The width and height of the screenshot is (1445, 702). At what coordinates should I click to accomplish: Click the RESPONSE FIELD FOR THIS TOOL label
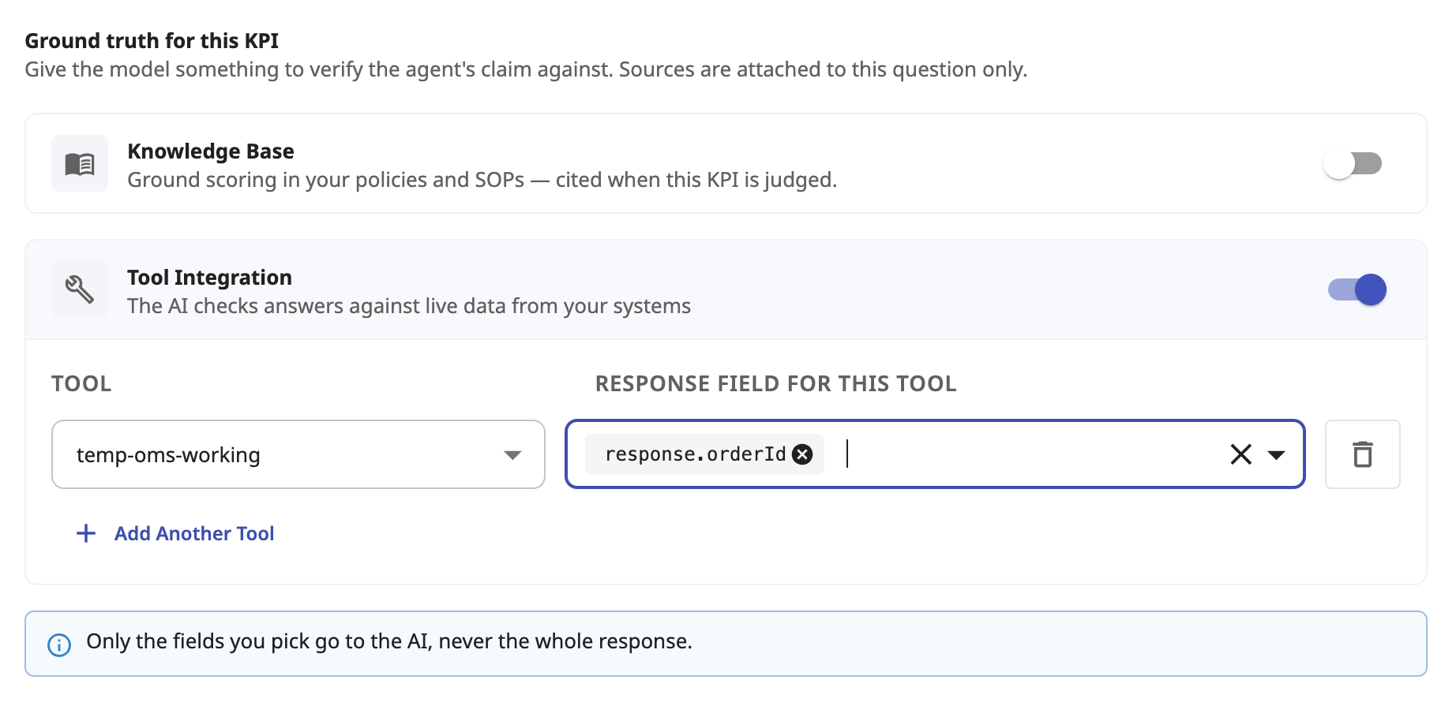pyautogui.click(x=776, y=384)
